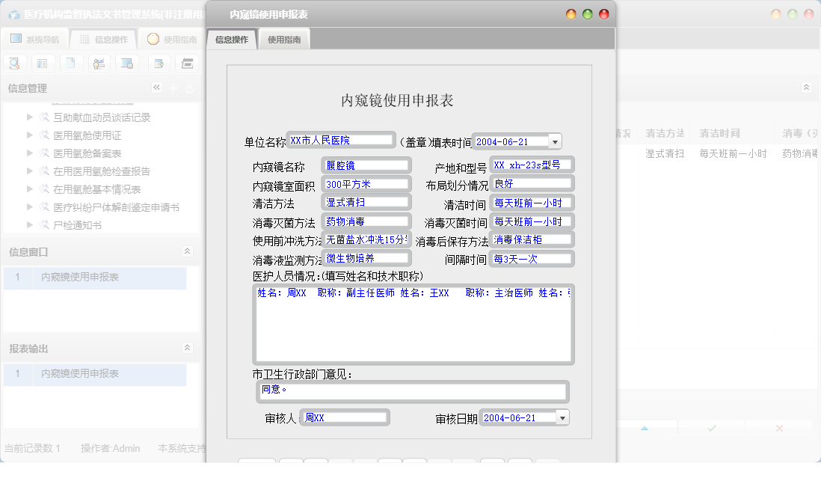Click the list view toolbar icon
Image resolution: width=821 pixels, height=490 pixels.
click(x=43, y=64)
